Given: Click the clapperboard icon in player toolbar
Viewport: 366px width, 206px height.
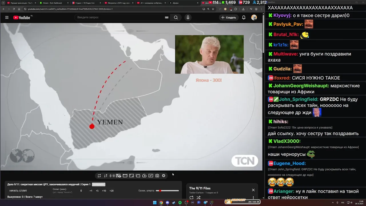Looking at the screenshot, I should coord(125,176).
